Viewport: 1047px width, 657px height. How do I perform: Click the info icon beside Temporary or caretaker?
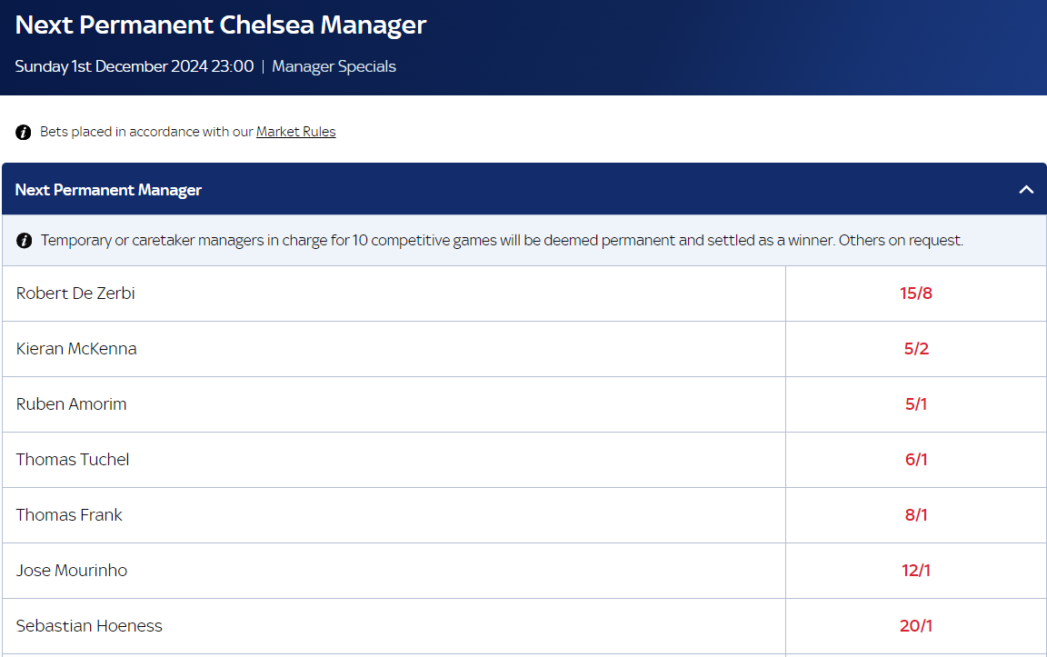click(x=24, y=241)
